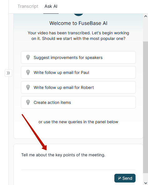Click the magic wand icon on Send
The width and height of the screenshot is (148, 185).
[x=119, y=178]
